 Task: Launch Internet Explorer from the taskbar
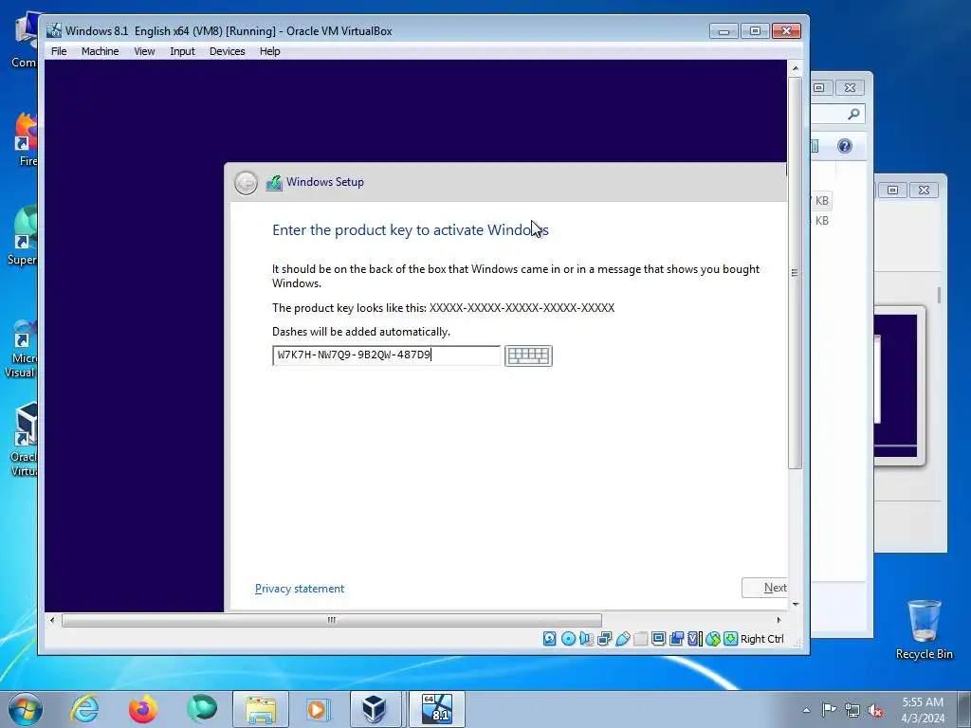click(84, 709)
